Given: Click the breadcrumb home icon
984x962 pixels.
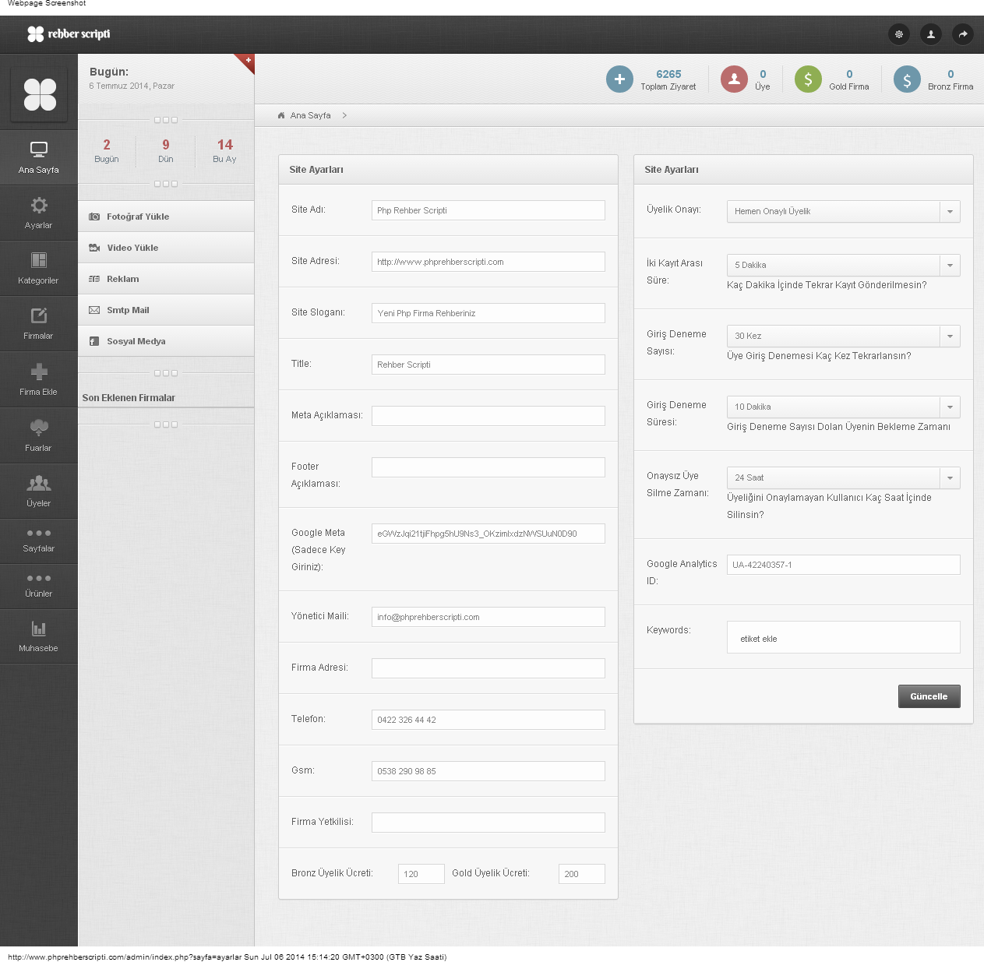Looking at the screenshot, I should [281, 115].
